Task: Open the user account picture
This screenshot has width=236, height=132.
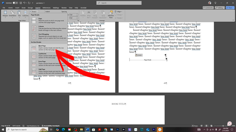Action: (x=209, y=3)
